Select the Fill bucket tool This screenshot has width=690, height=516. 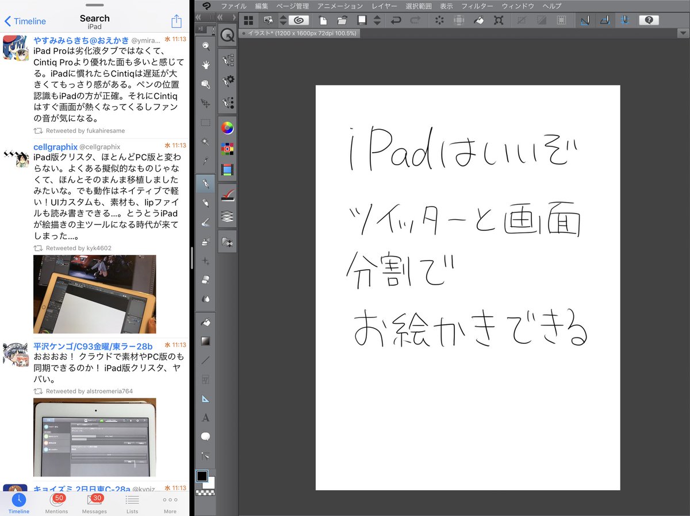tap(206, 322)
